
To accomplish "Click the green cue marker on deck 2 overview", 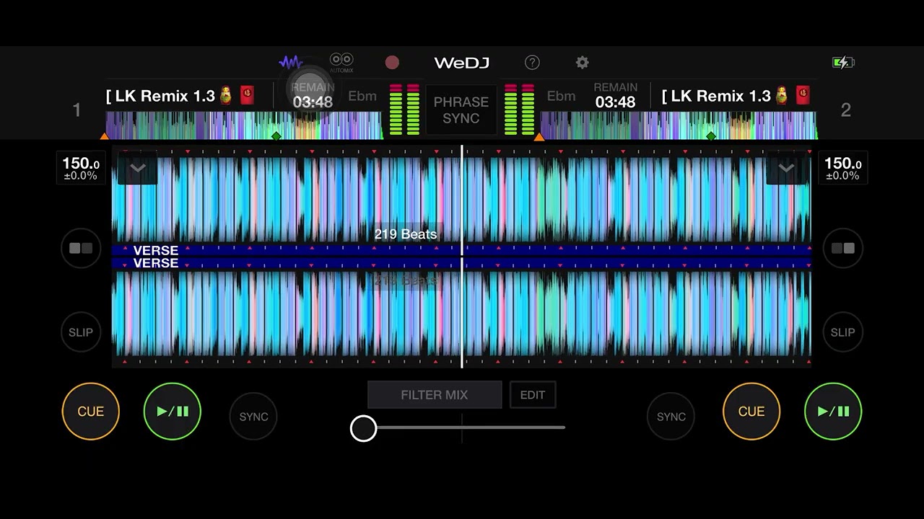I will tap(711, 136).
